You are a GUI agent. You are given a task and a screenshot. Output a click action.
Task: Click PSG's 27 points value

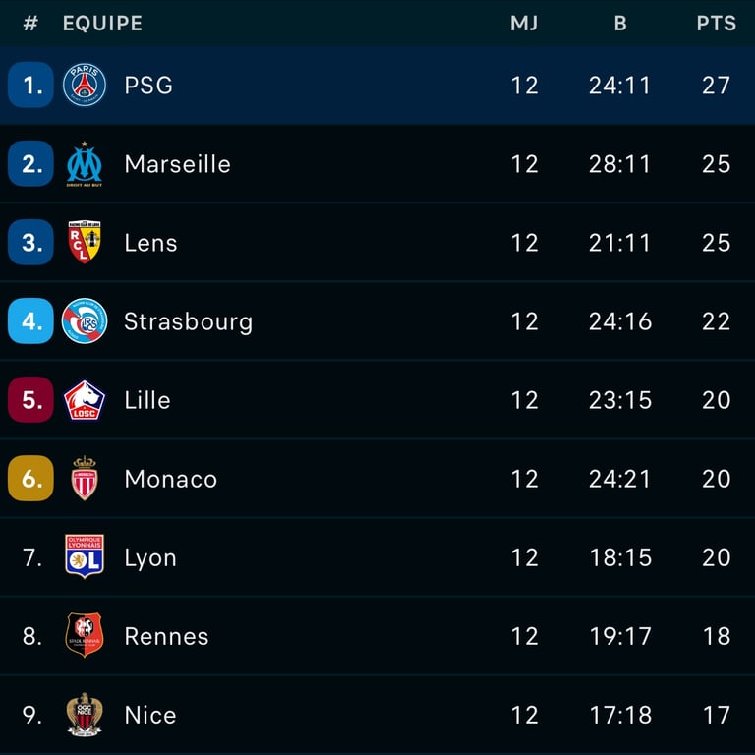point(716,86)
